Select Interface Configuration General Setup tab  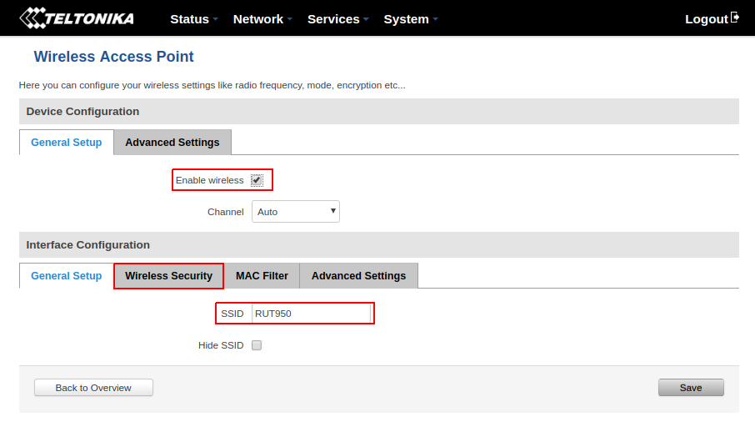pos(67,276)
